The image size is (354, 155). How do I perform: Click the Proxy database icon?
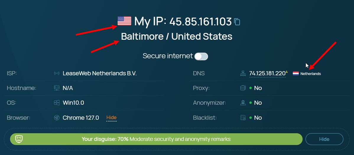click(x=243, y=88)
